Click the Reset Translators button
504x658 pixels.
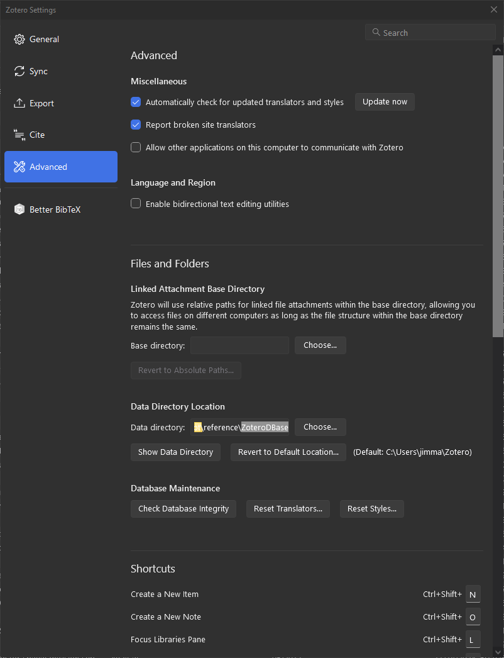(288, 509)
